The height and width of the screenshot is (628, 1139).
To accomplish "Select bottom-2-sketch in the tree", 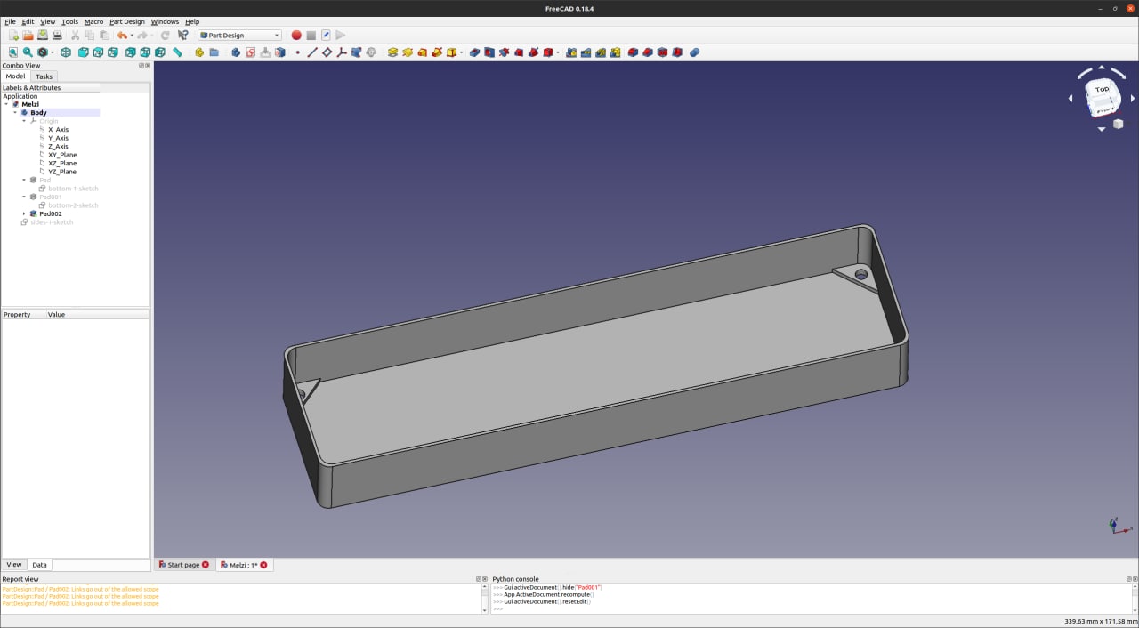I will coord(73,205).
